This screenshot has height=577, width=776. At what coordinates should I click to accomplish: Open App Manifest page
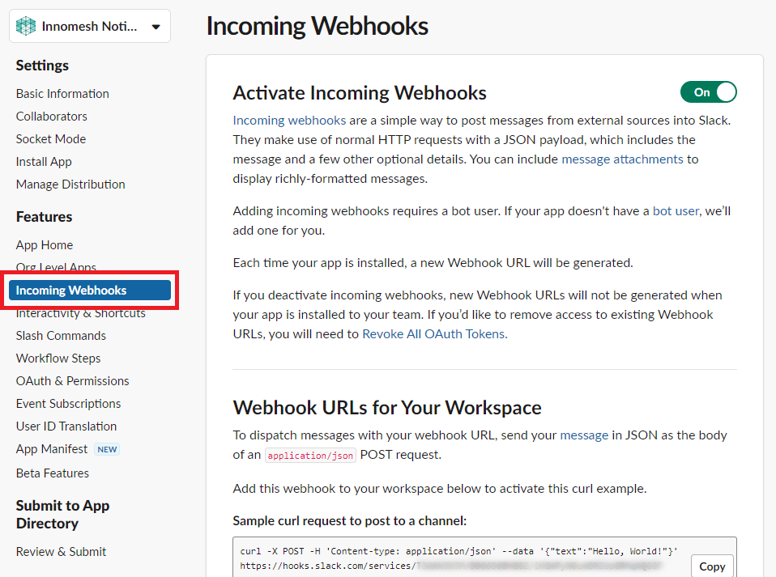point(52,449)
